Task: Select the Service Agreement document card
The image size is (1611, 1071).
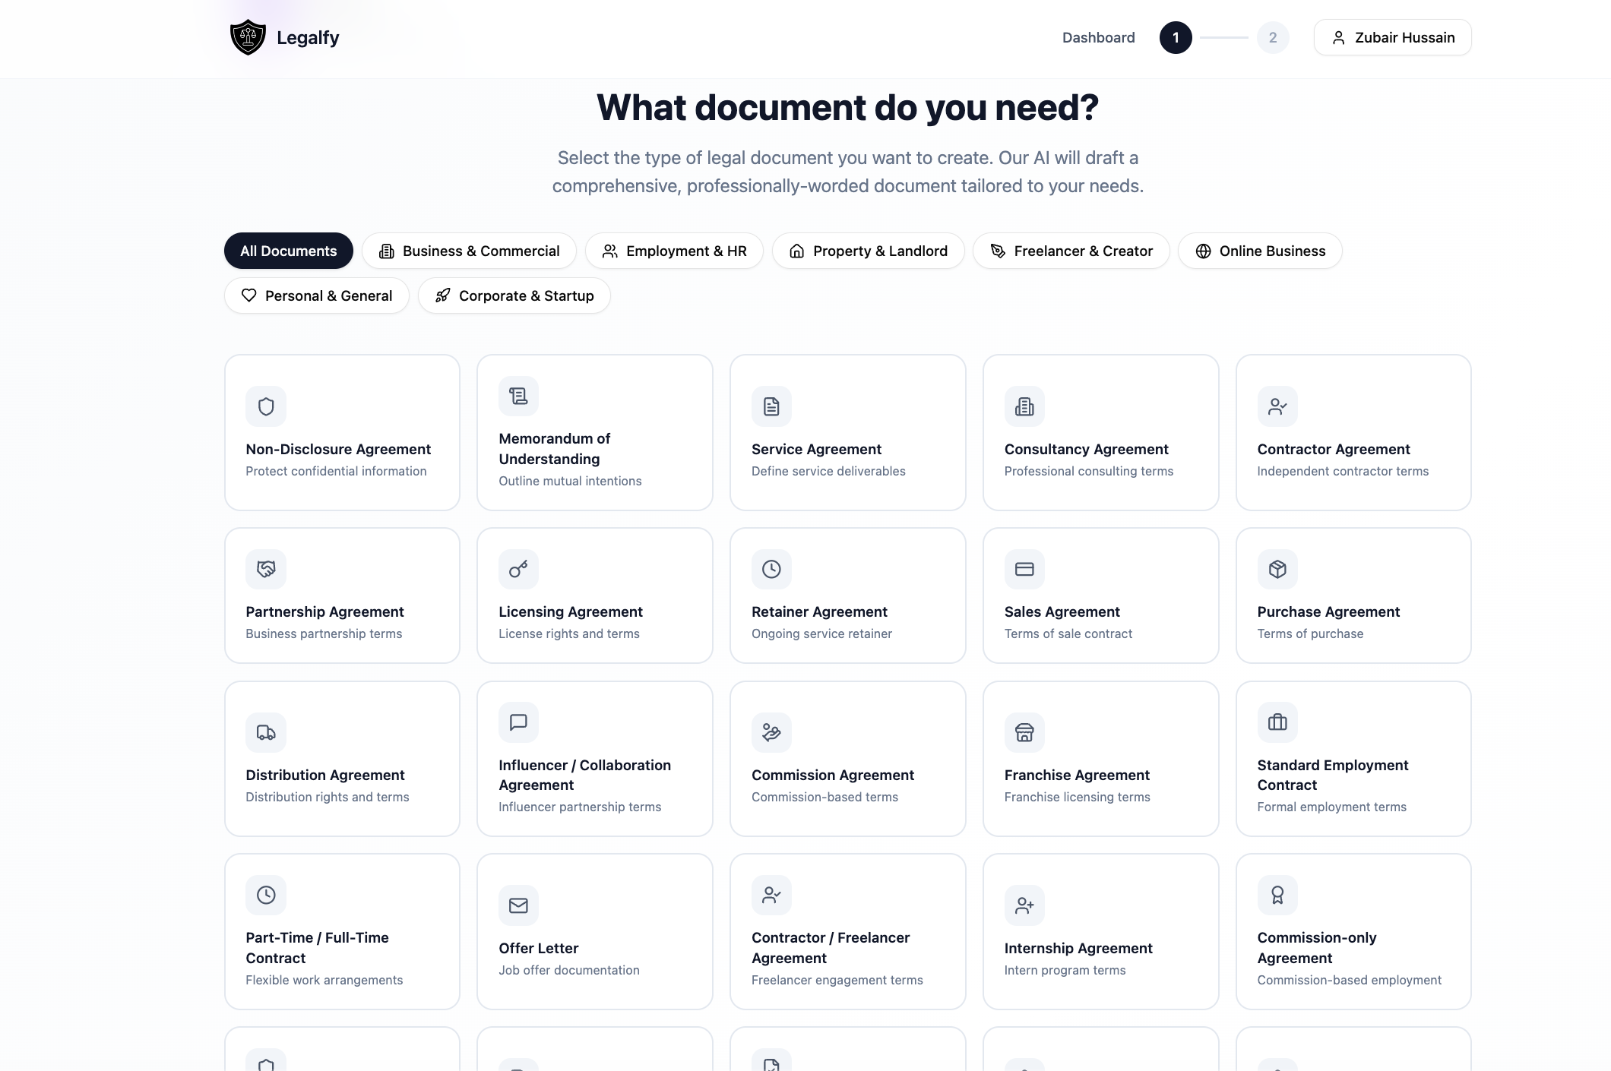Action: 847,432
